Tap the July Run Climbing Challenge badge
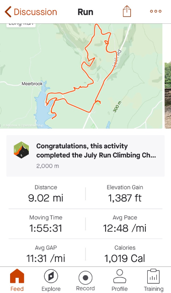Viewport: 171px width, 293px height. tap(21, 150)
